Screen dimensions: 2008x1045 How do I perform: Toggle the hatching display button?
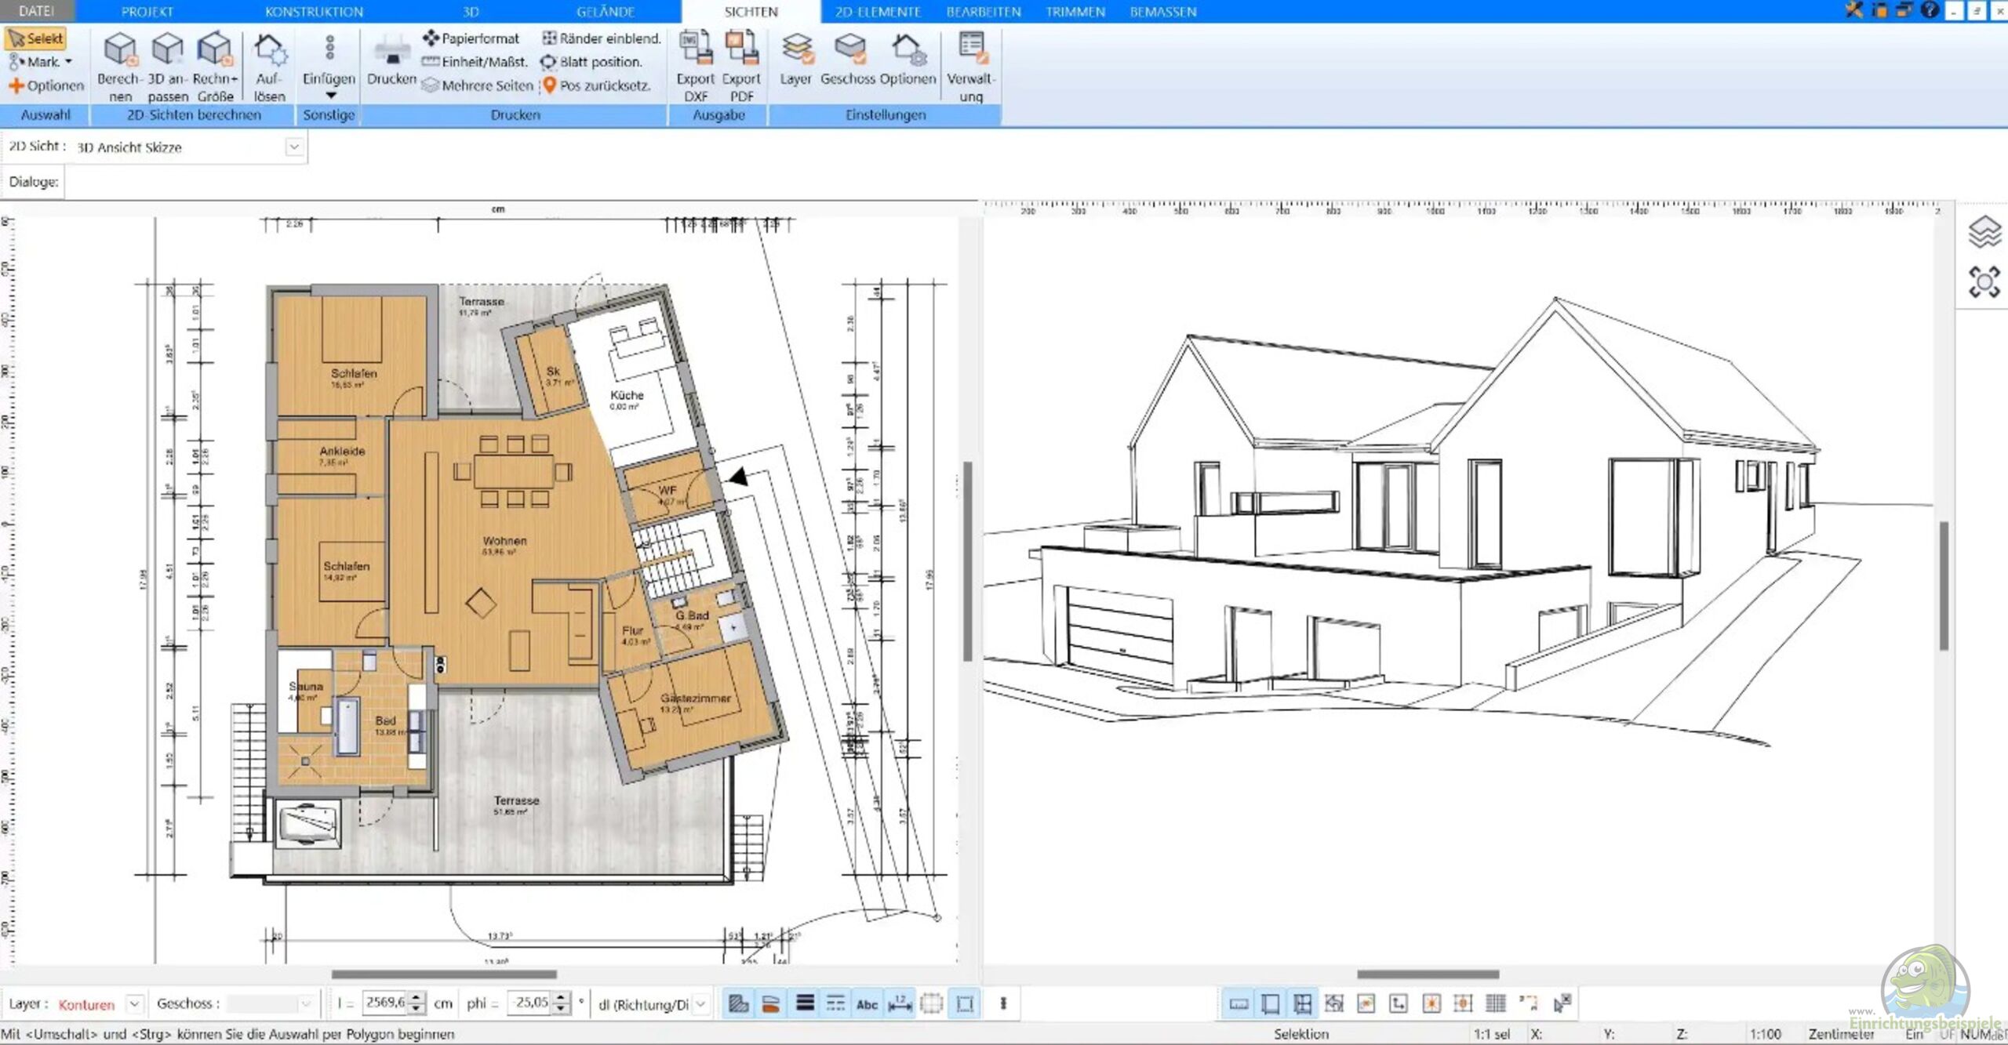(x=738, y=1004)
